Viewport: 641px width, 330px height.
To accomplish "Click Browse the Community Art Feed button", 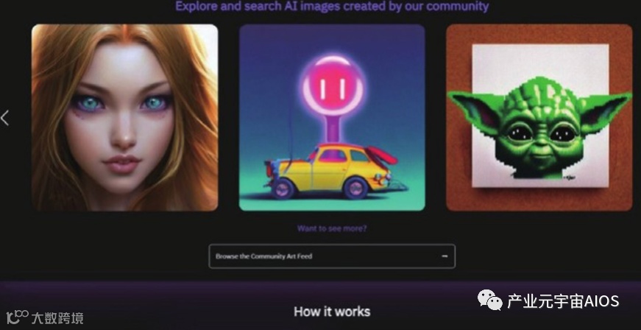I will [x=332, y=256].
